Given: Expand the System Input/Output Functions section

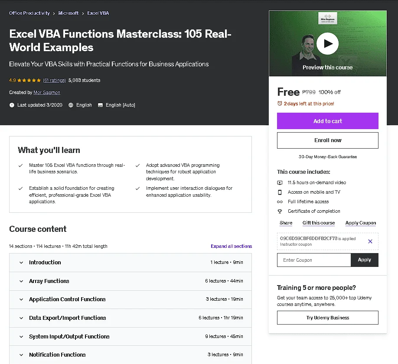Looking at the screenshot, I should point(130,337).
